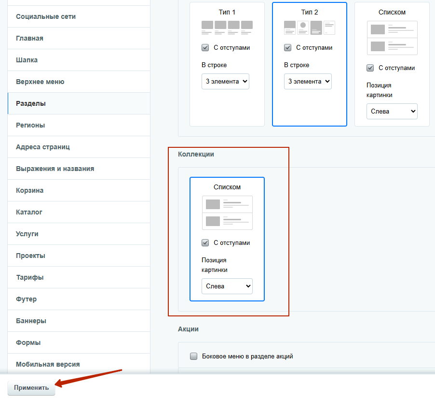Select the Тип 2 layout preview thumbnail
This screenshot has height=399, width=435.
(x=309, y=28)
